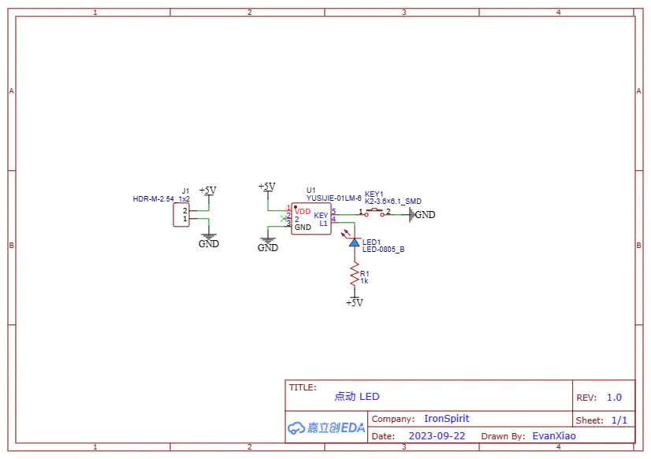Select the +5V symbol left of U1
The width and height of the screenshot is (651, 459).
click(x=267, y=187)
